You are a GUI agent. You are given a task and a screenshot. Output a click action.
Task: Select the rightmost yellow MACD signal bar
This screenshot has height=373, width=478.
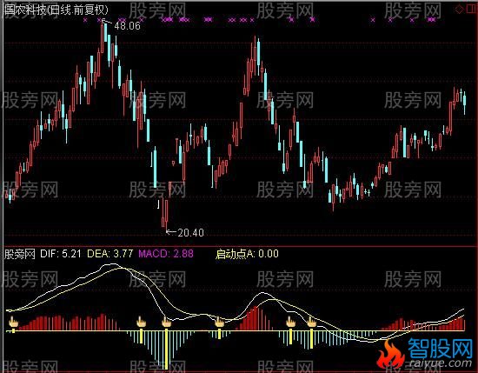(311, 339)
